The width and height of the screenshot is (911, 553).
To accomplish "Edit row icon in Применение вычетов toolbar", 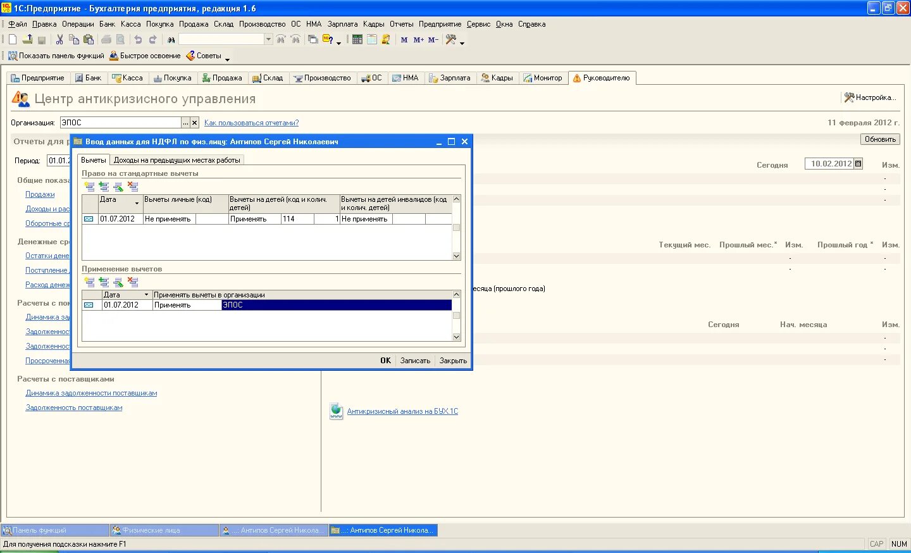I will tap(118, 282).
